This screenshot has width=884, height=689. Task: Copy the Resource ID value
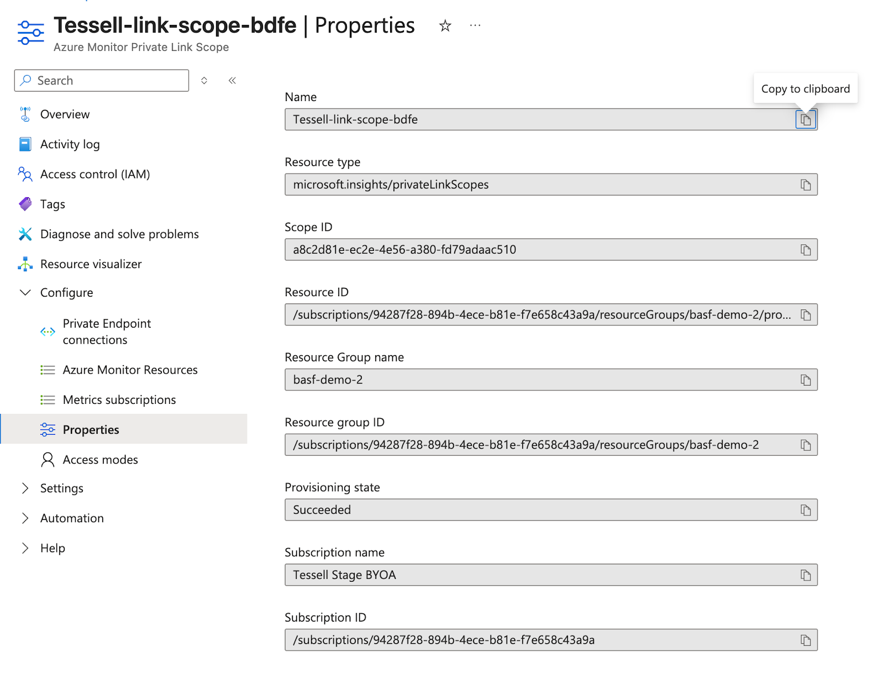coord(806,315)
